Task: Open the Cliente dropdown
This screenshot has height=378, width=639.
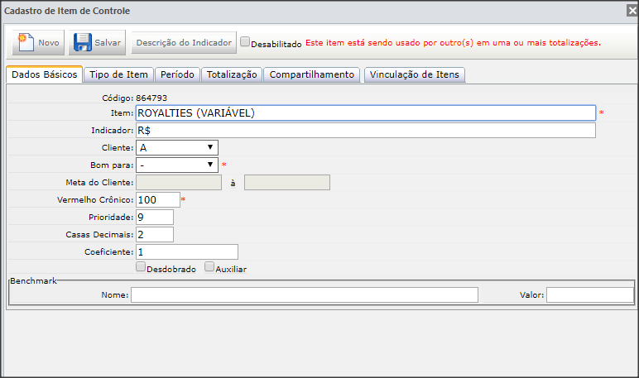Action: click(x=177, y=147)
